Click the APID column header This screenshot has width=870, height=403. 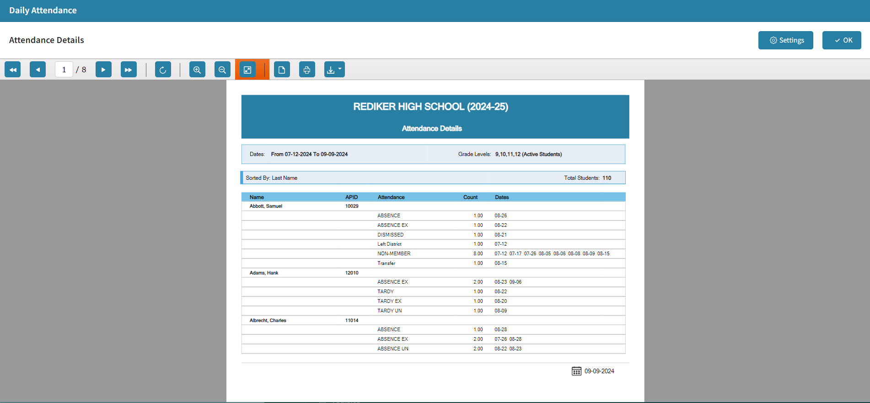click(352, 197)
